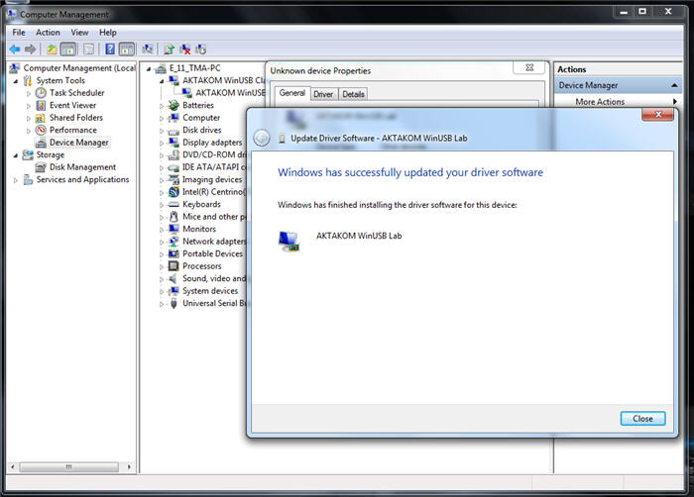The height and width of the screenshot is (497, 694).
Task: Select Portable Devices in device list
Action: pyautogui.click(x=212, y=253)
